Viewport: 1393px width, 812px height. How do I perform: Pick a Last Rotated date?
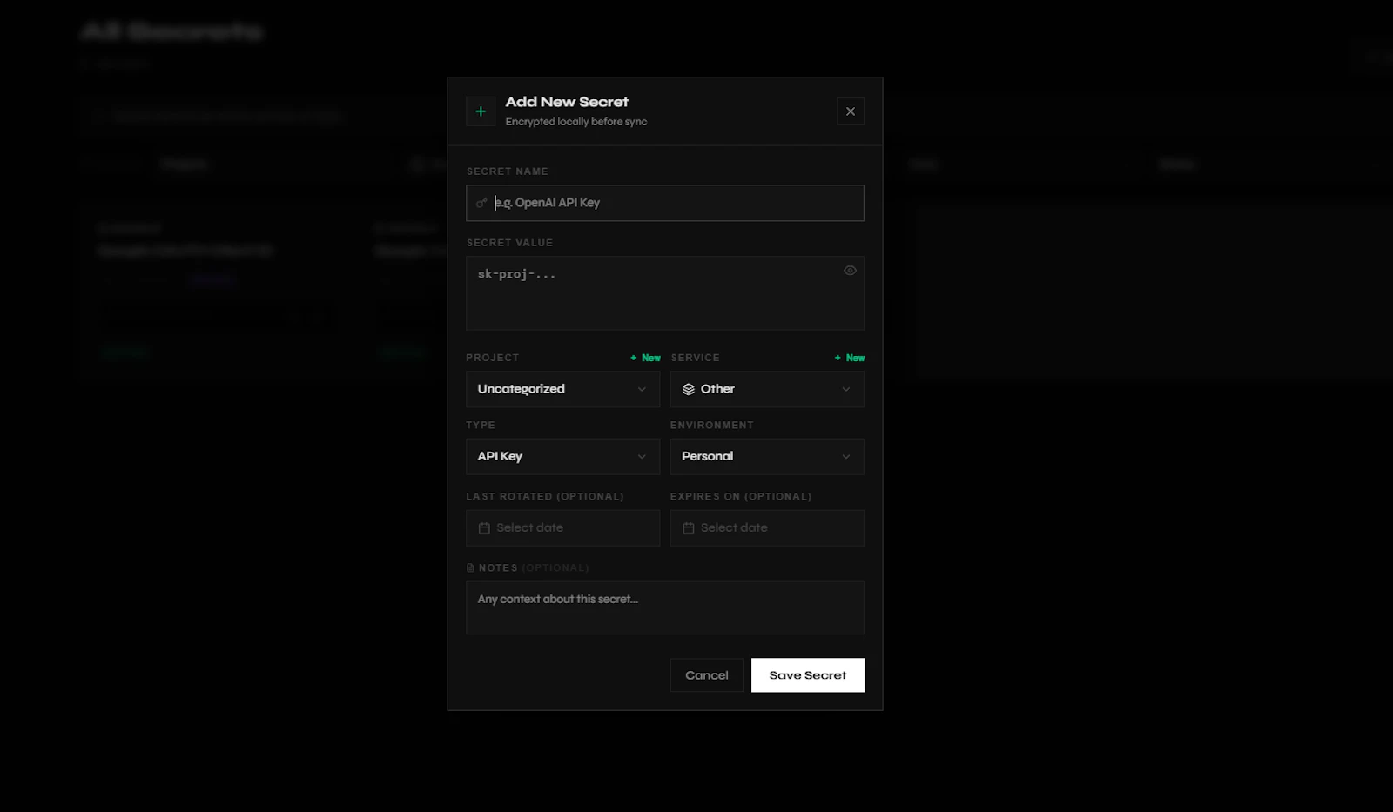(562, 527)
